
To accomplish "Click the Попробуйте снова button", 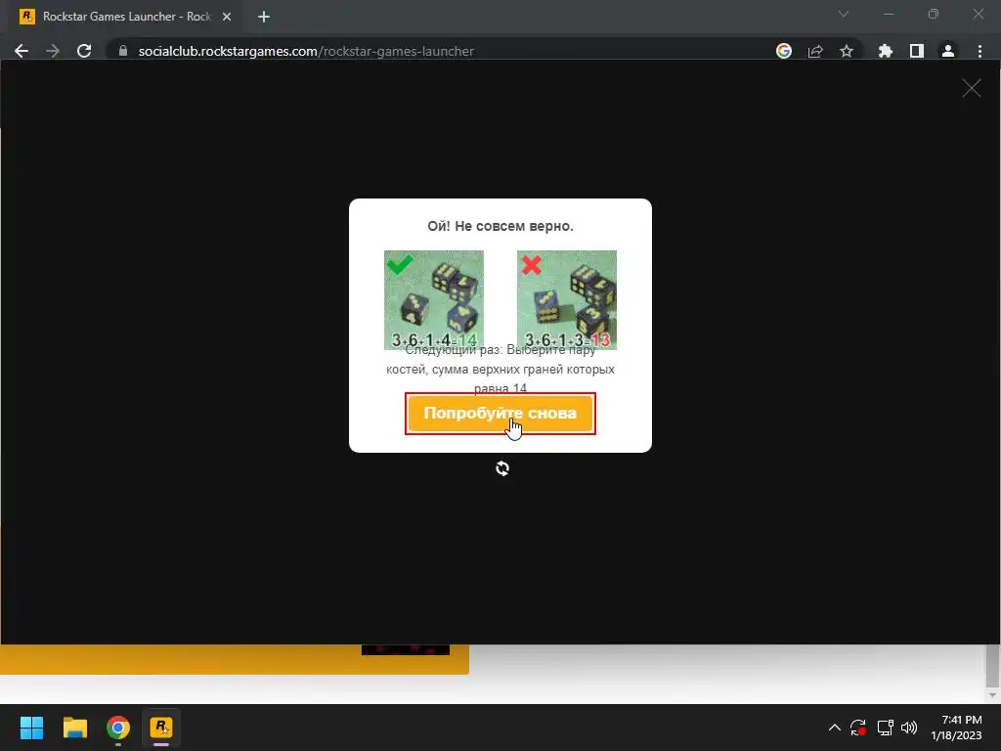I will coord(500,414).
